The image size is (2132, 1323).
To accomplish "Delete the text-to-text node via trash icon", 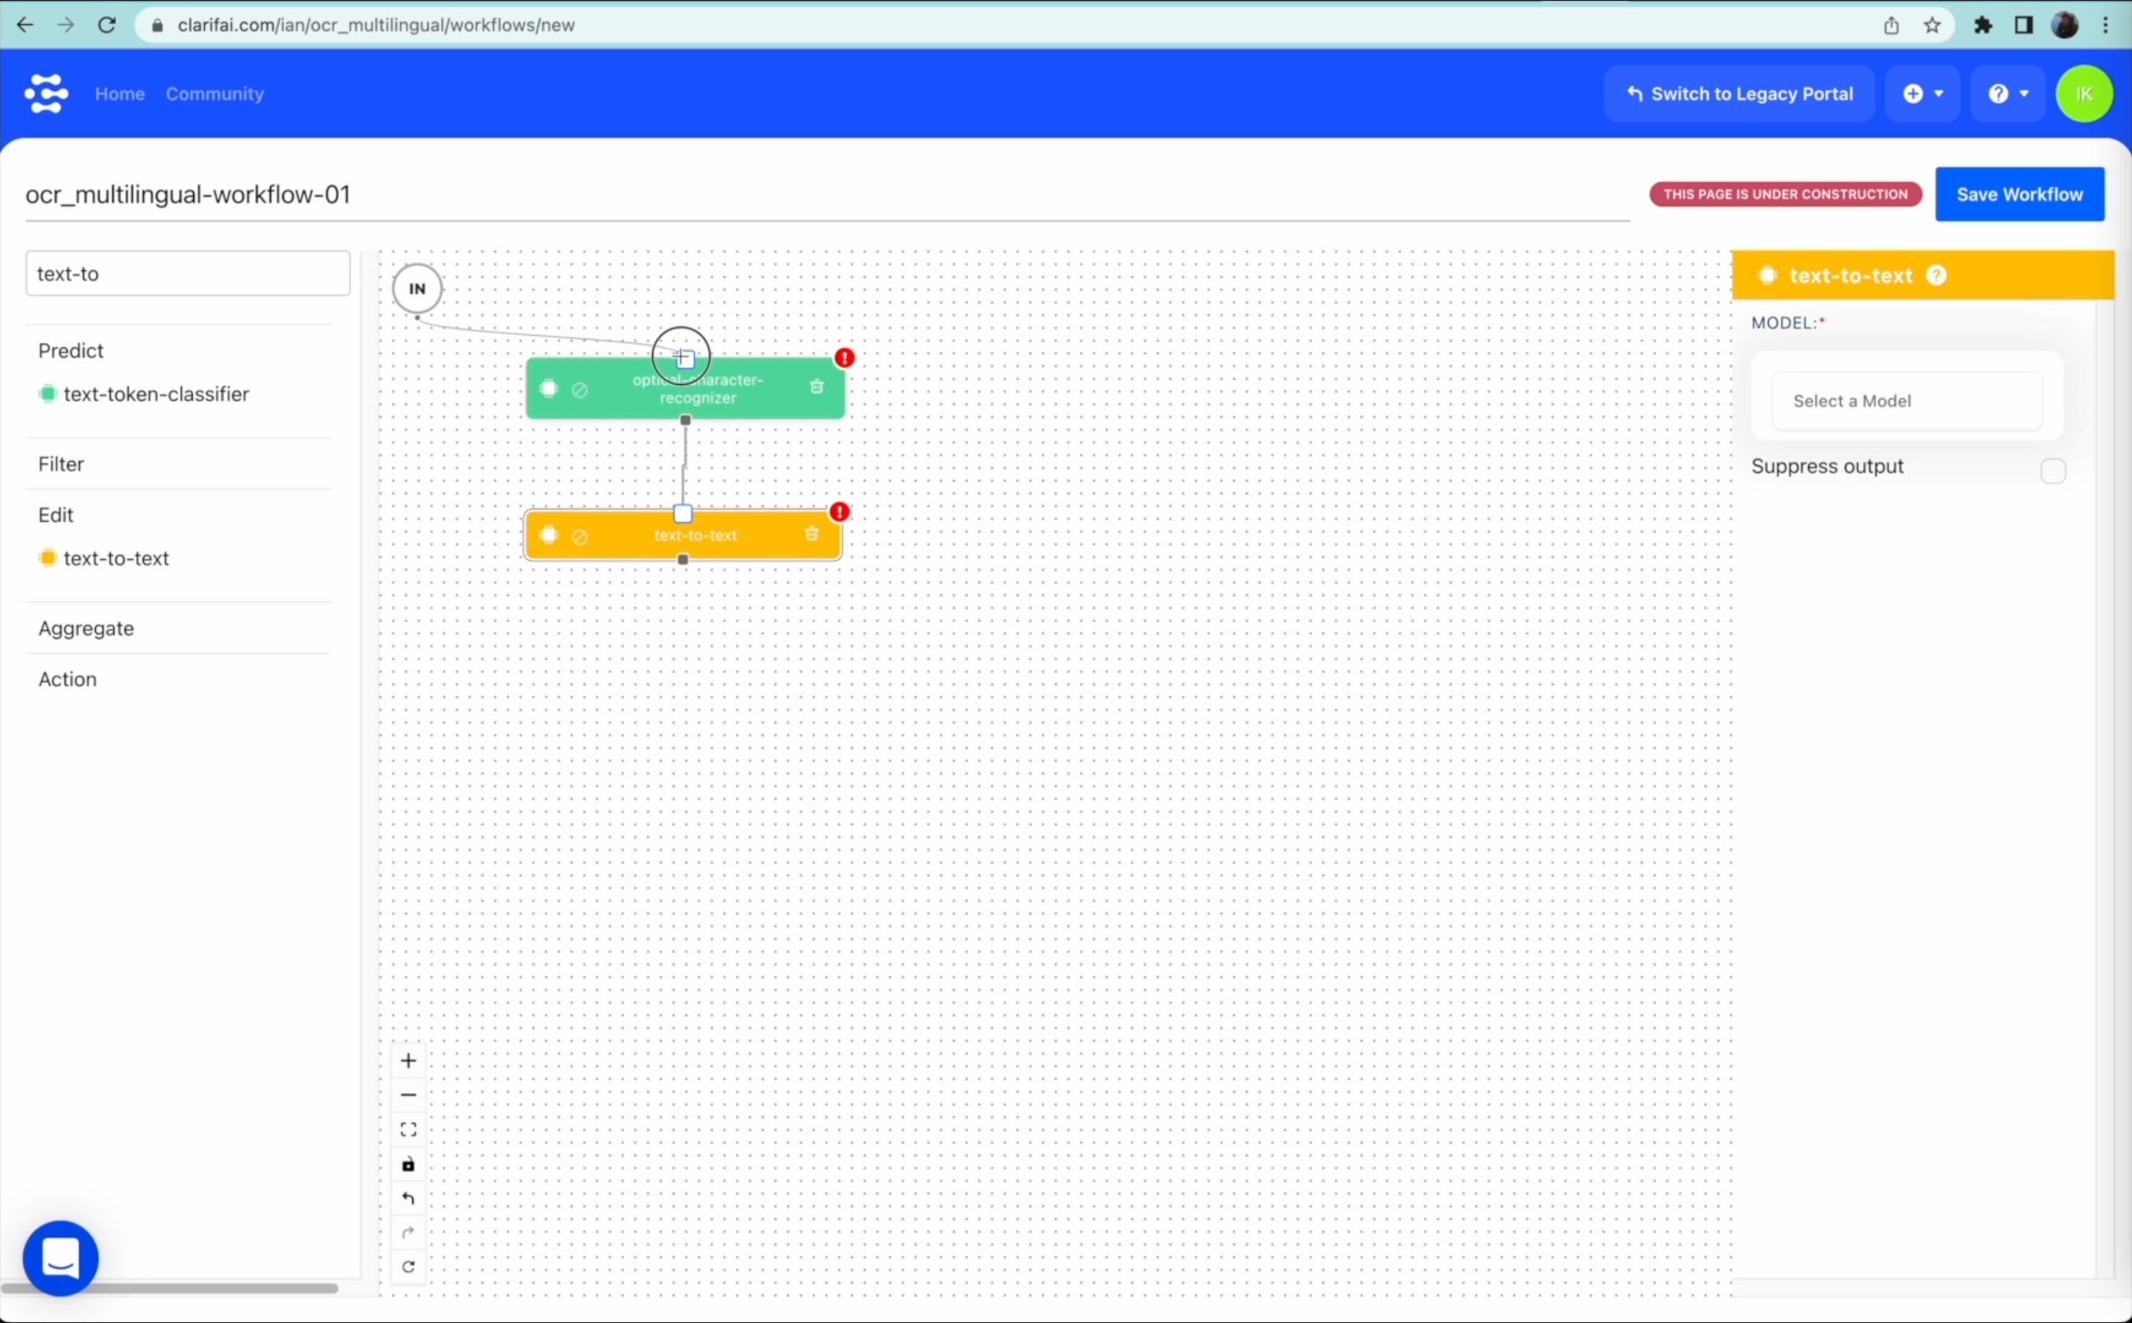I will (812, 534).
